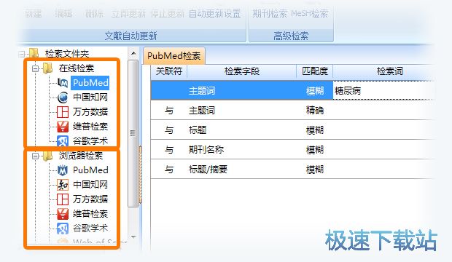Click the PubMed icon under 在线检索
Image resolution: width=452 pixels, height=262 pixels.
63,83
